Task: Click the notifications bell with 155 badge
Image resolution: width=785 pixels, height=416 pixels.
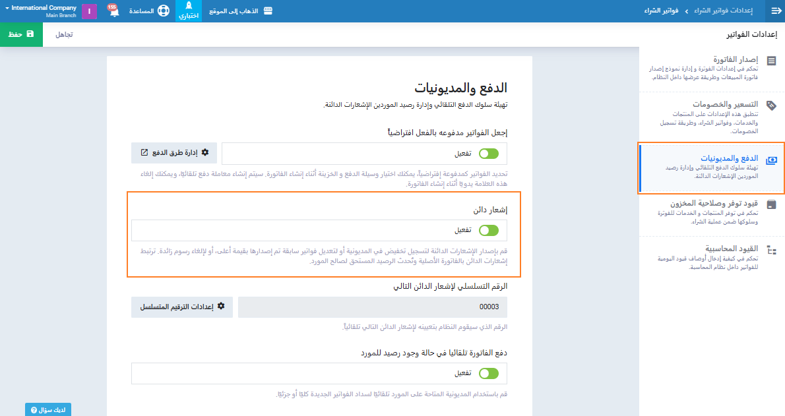Action: click(x=113, y=11)
